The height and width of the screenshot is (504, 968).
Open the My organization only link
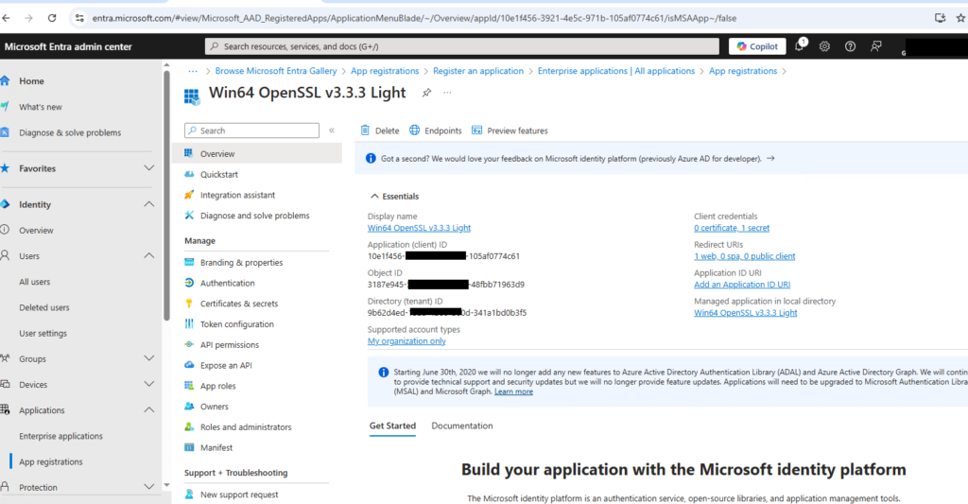pos(406,341)
